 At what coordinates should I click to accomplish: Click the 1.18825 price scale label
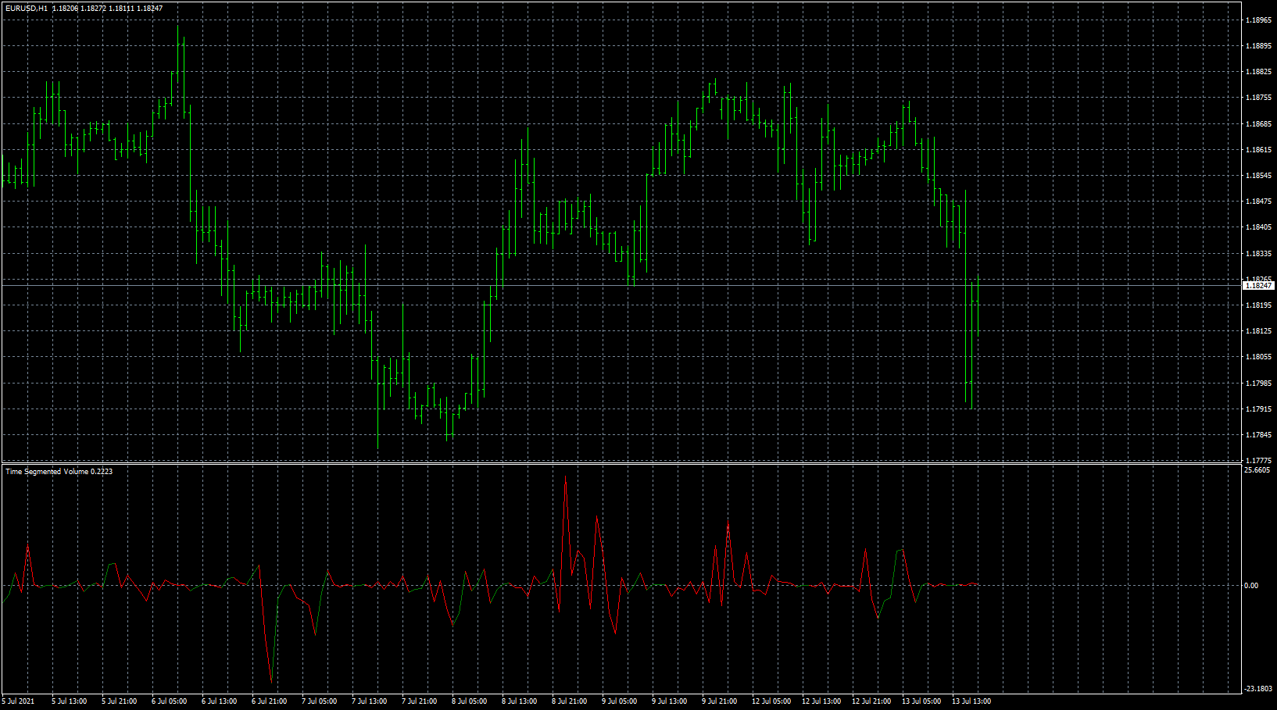click(1258, 72)
